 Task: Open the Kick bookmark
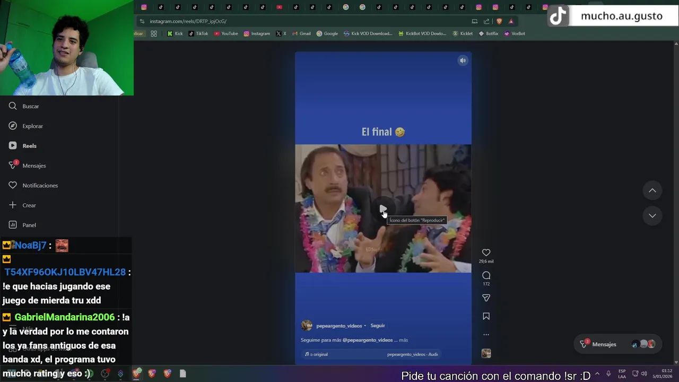pyautogui.click(x=175, y=33)
